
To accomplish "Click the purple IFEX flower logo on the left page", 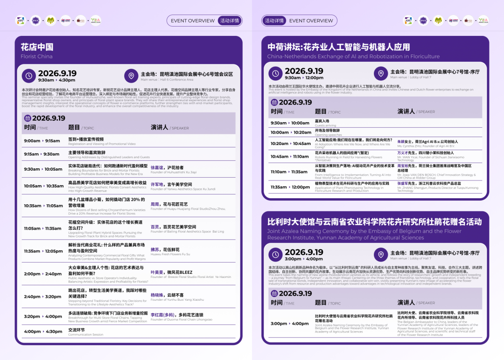I will pyautogui.click(x=35, y=21).
